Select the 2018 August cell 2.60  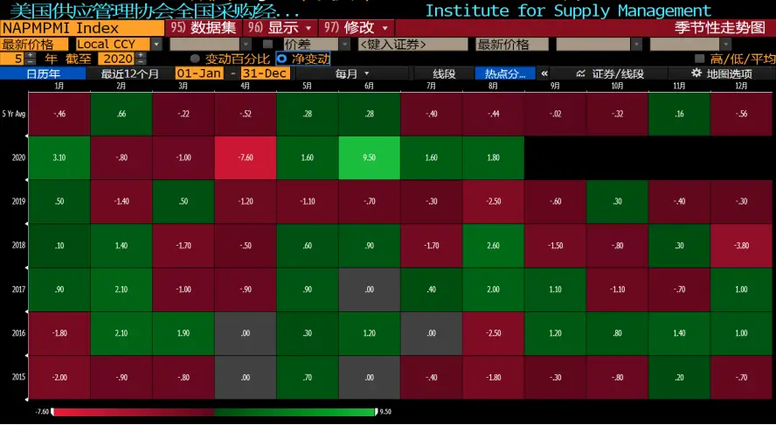493,245
